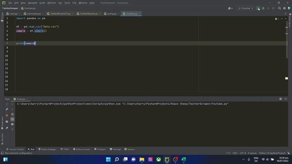Screen dimensions: 292x164
Task: Pin the Run tab with pin icon
Action: tap(7, 128)
